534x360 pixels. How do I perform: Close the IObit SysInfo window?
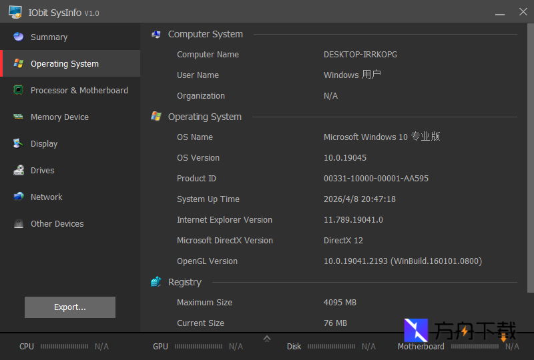523,12
